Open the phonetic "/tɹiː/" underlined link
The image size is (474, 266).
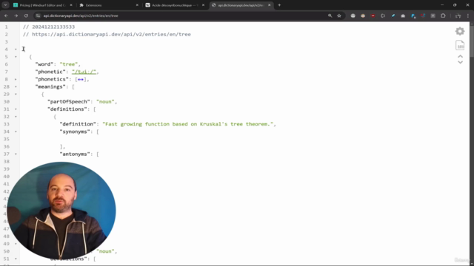[x=84, y=72]
